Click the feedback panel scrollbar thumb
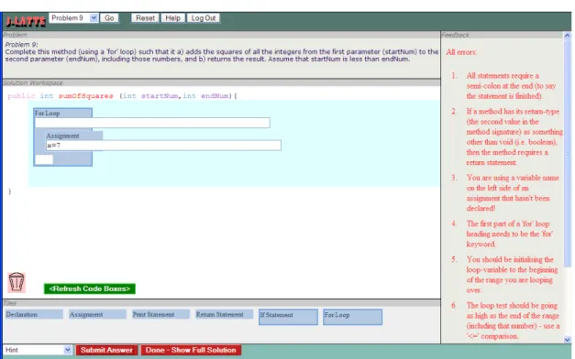This screenshot has width=575, height=359. click(567, 154)
